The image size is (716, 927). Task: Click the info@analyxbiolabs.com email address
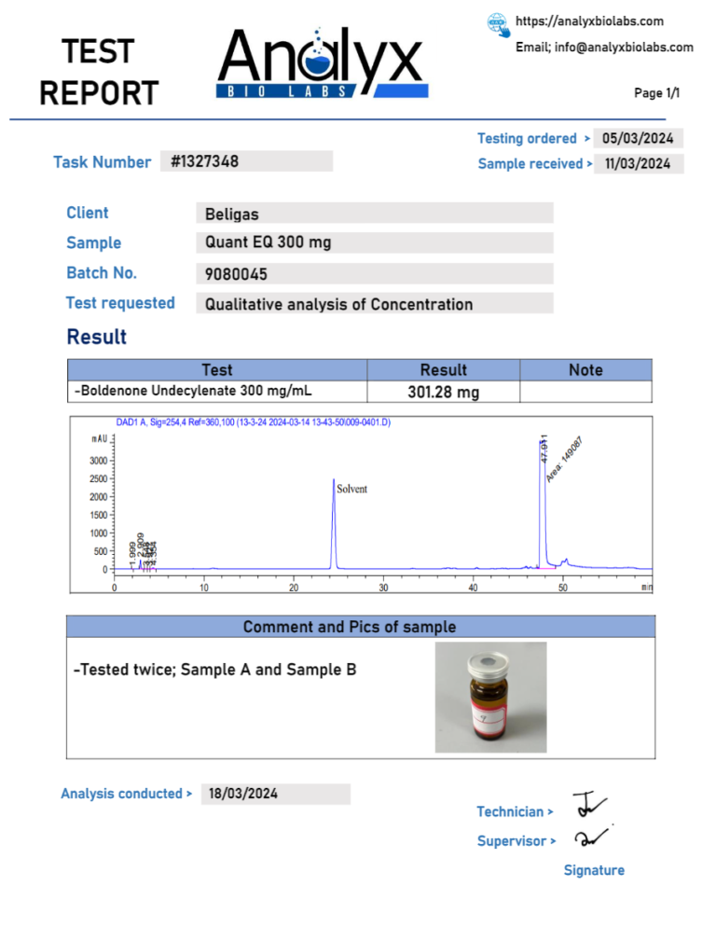(x=624, y=48)
